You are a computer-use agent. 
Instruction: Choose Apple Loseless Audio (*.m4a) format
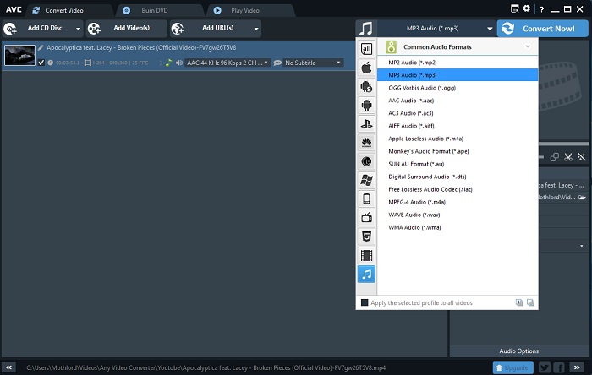point(458,139)
